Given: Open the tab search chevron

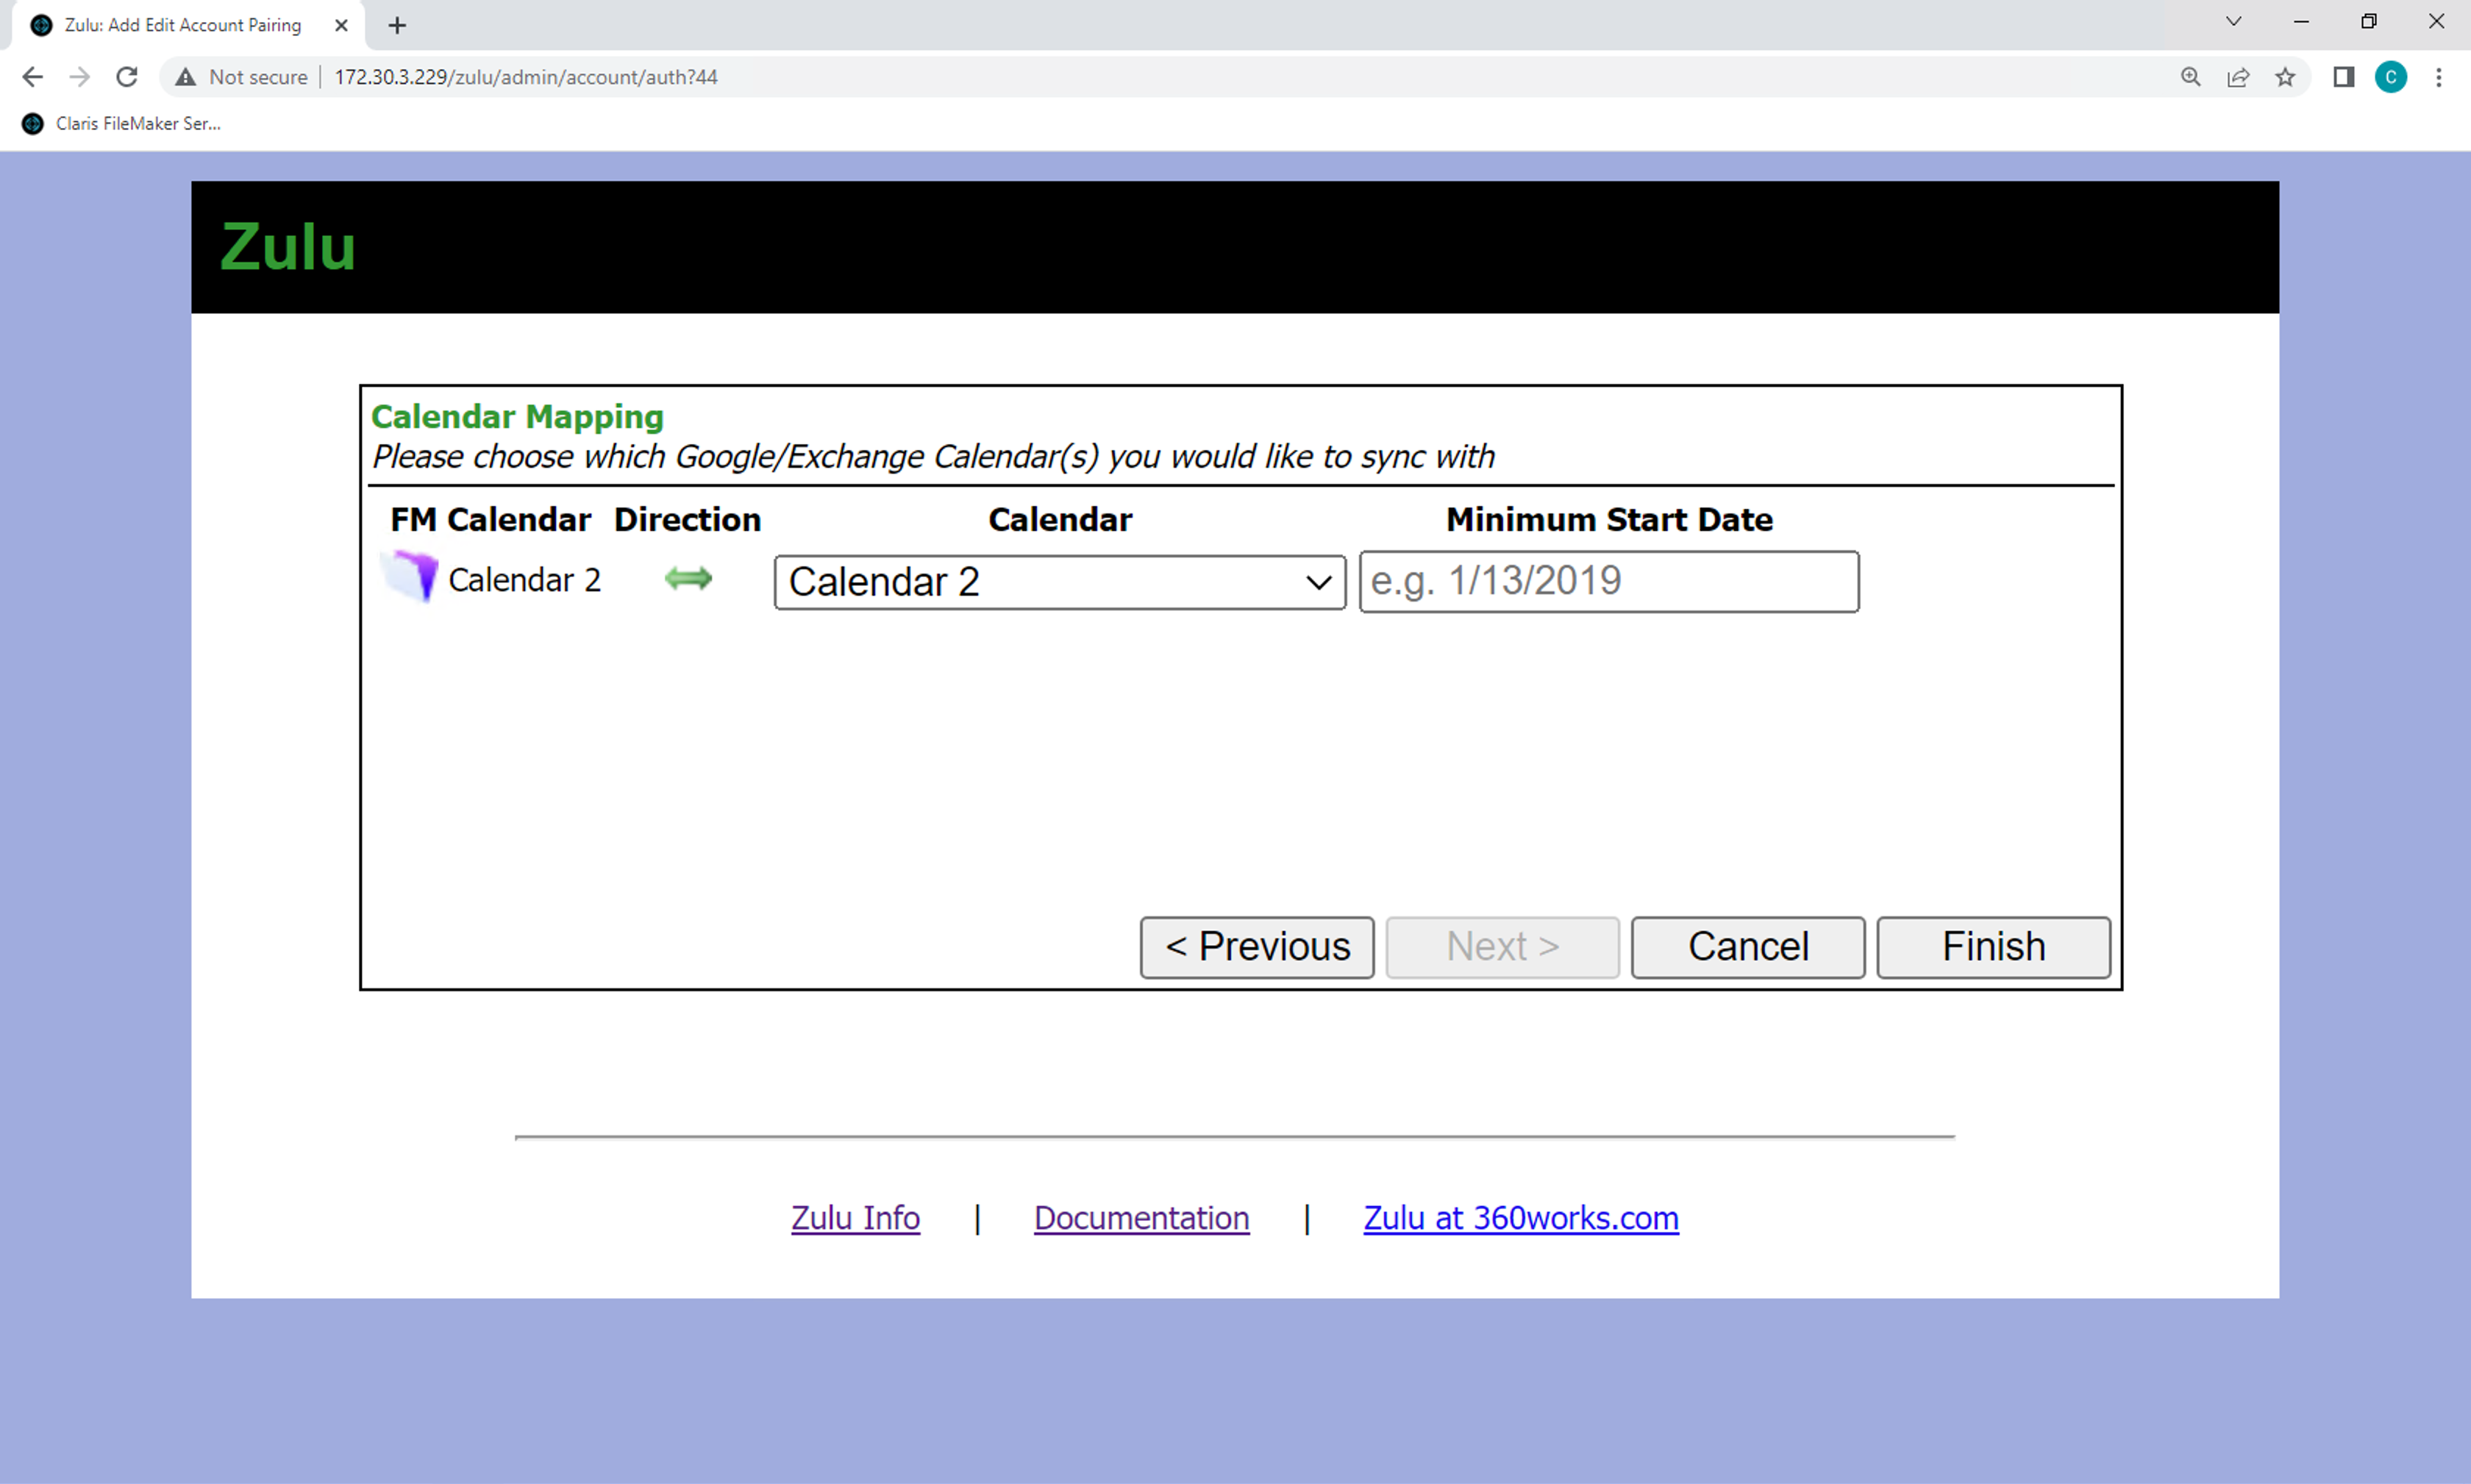Looking at the screenshot, I should coord(2233,21).
